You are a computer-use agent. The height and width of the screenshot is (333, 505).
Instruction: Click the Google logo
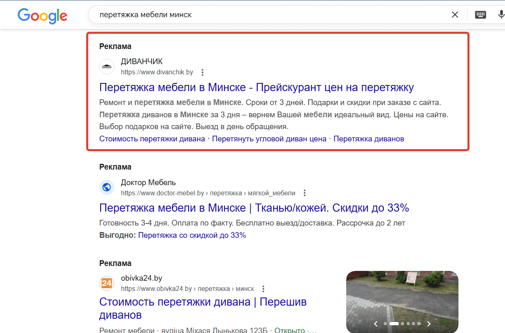42,15
